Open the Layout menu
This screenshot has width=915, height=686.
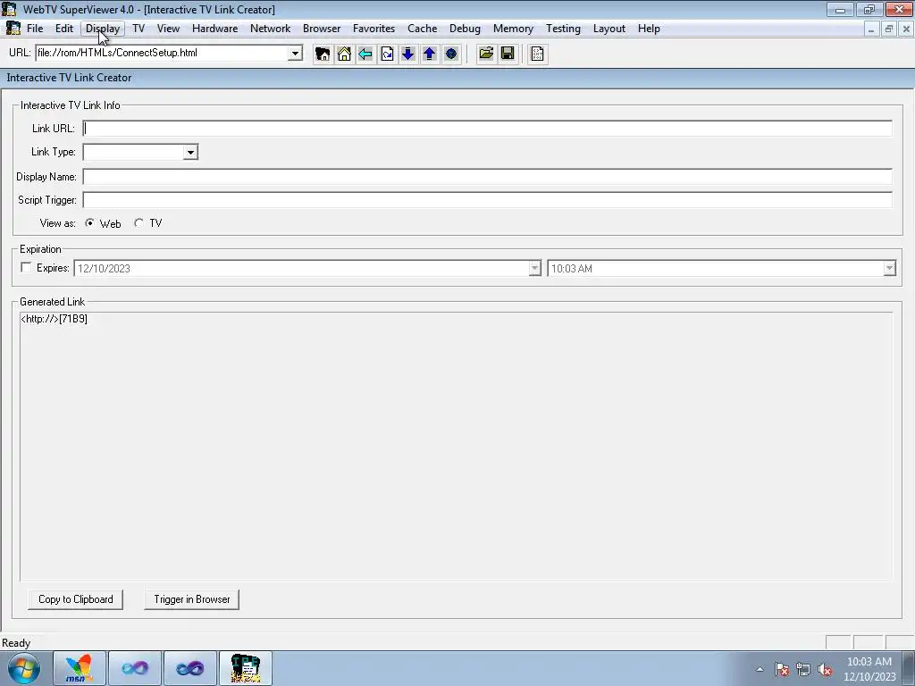pos(609,29)
